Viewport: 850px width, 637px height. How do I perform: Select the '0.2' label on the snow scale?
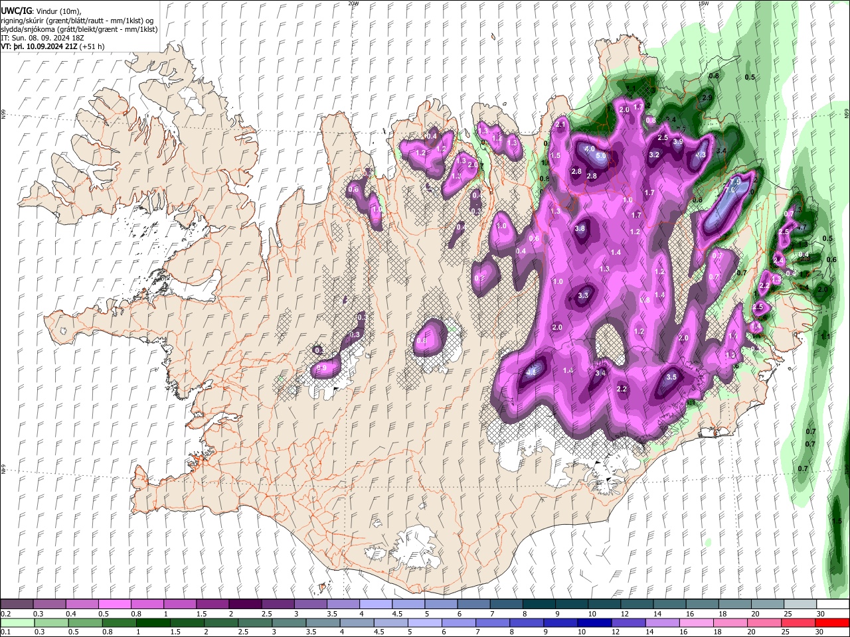click(x=5, y=614)
